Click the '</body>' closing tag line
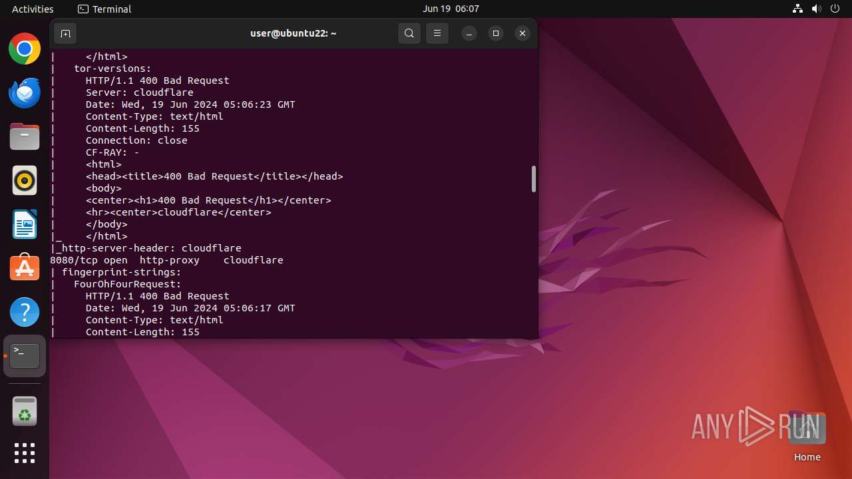This screenshot has height=479, width=852. (x=106, y=224)
